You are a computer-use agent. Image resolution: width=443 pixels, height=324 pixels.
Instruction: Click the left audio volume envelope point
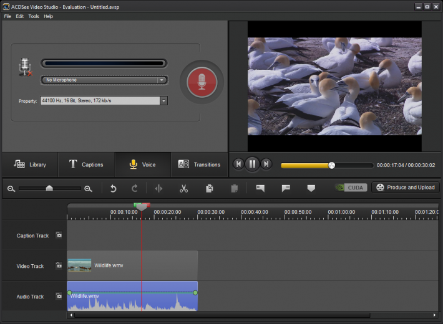(x=69, y=293)
